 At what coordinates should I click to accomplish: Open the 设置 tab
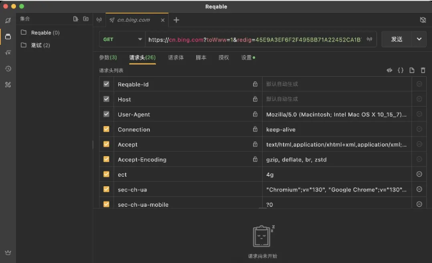248,58
